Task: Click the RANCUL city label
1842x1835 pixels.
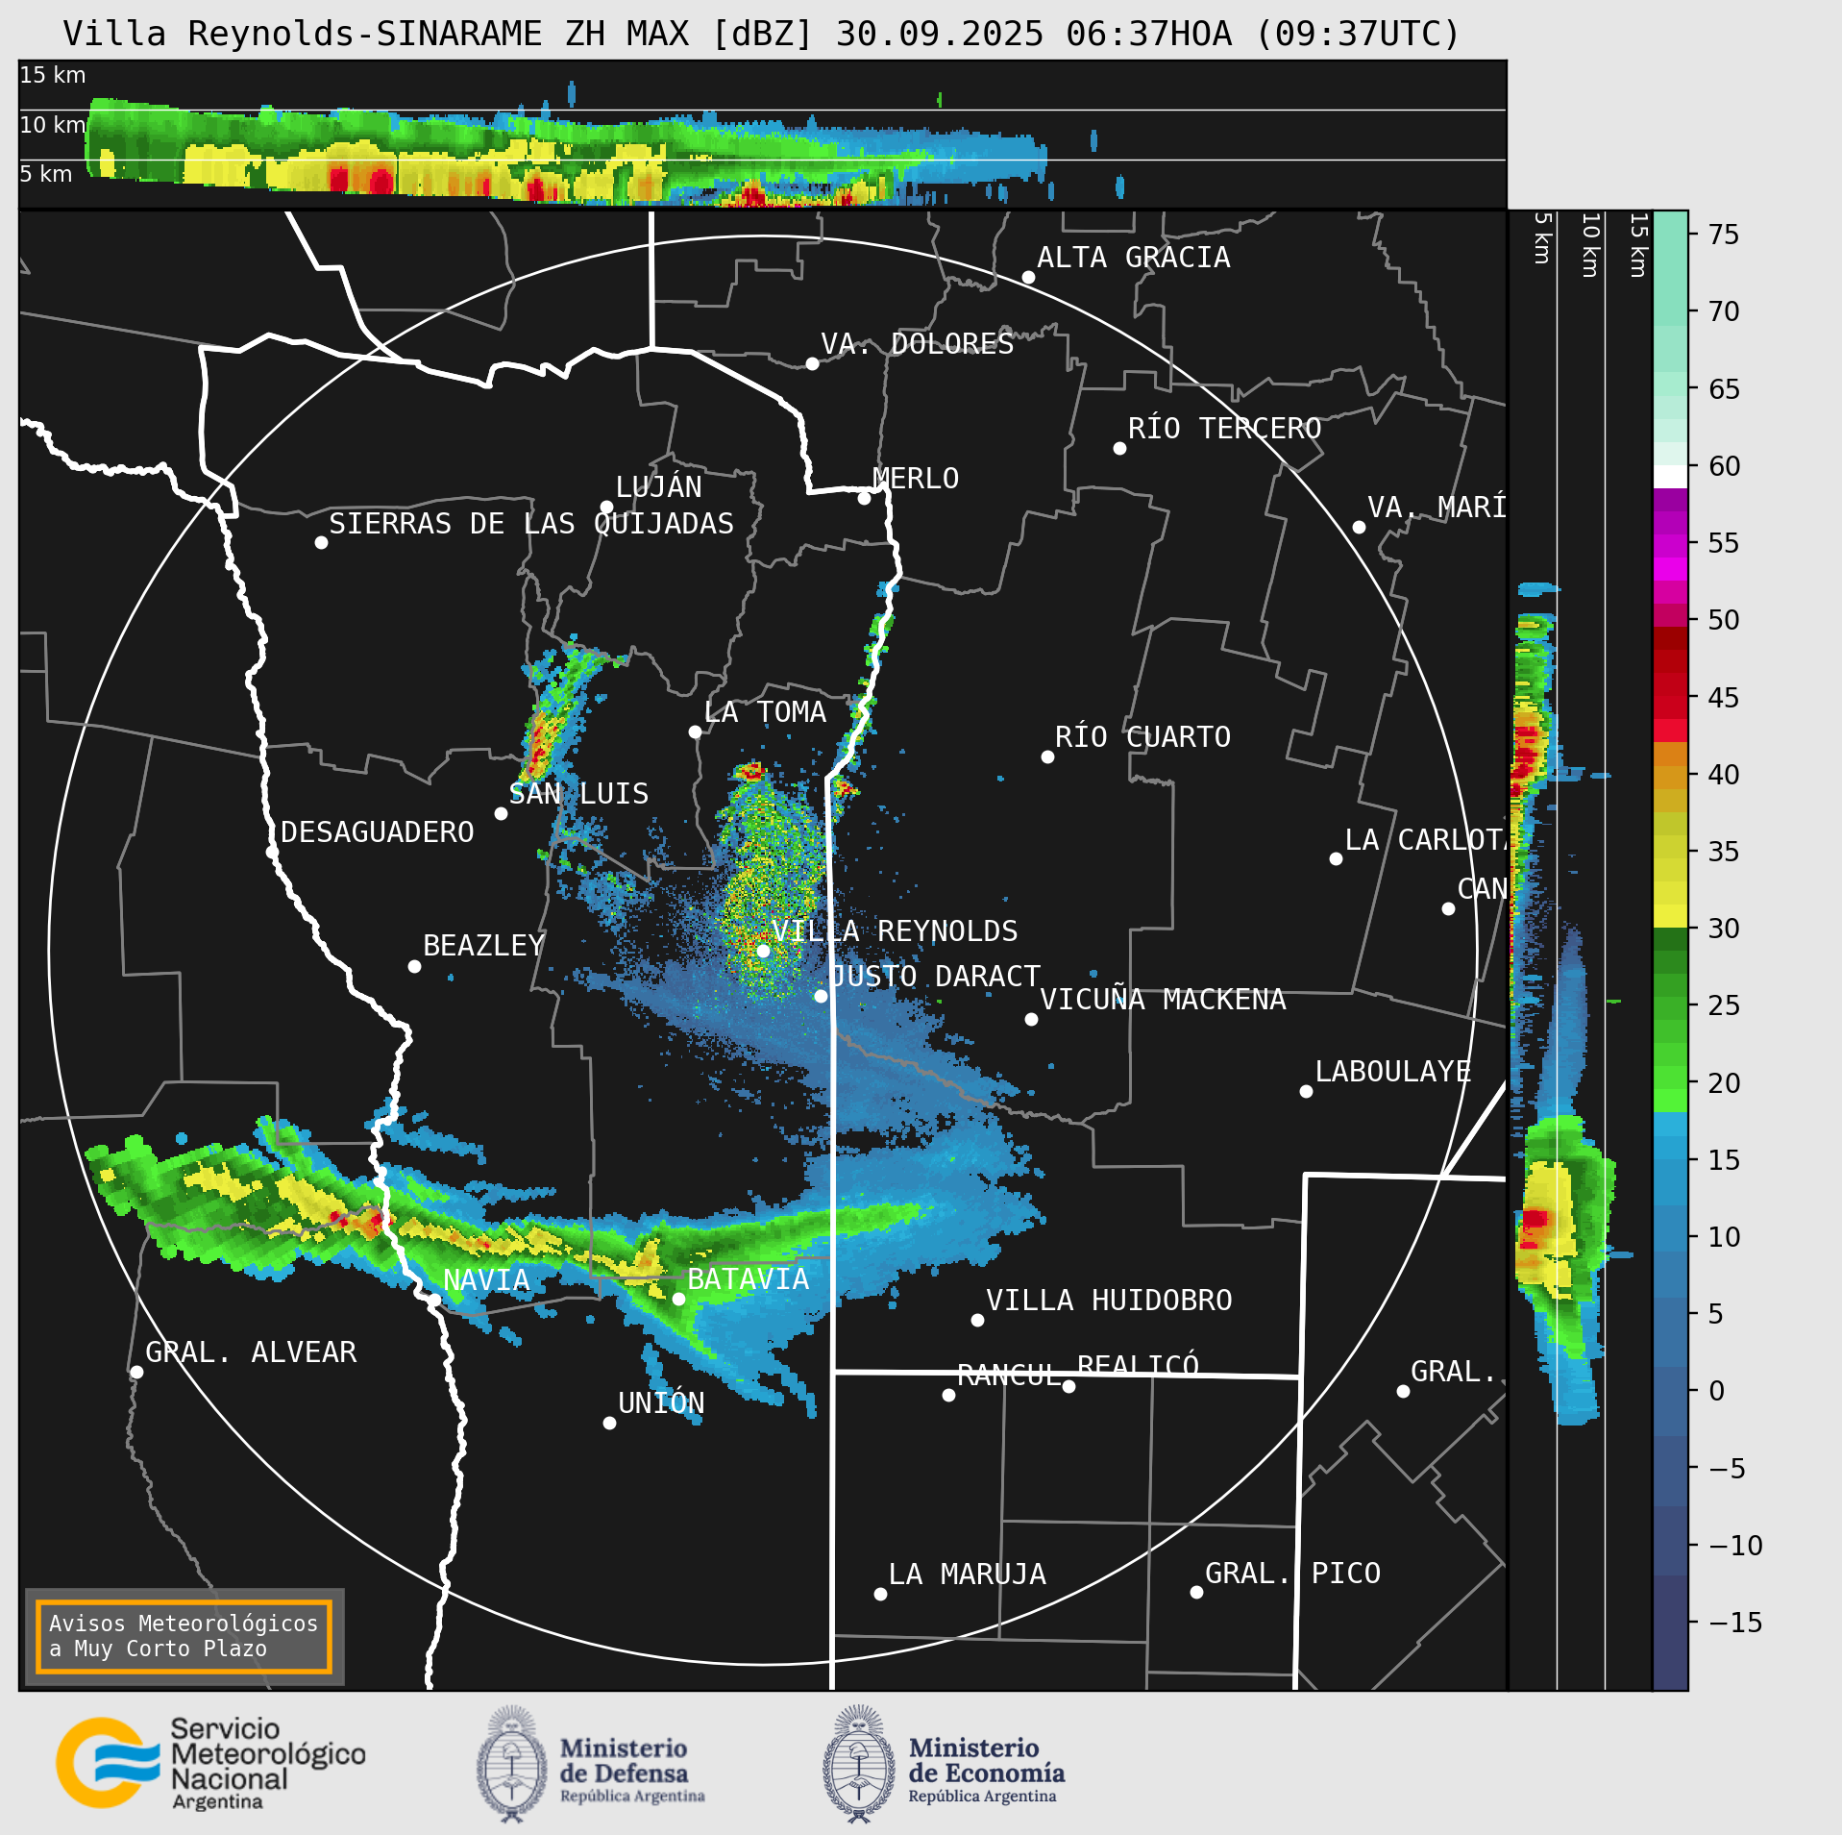Action: coord(1009,1375)
